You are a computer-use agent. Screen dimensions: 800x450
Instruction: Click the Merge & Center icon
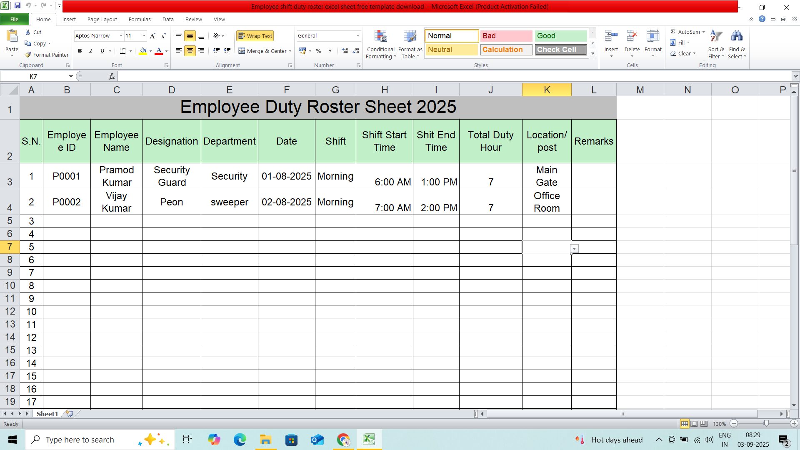(242, 51)
